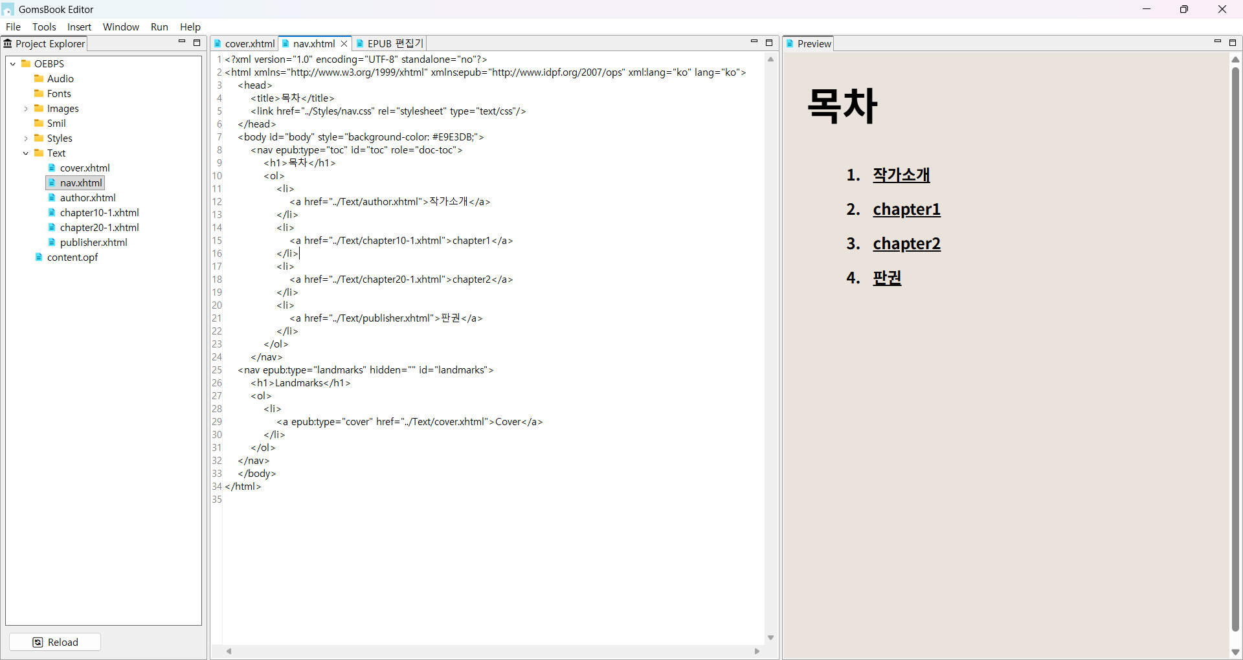This screenshot has height=660, width=1243.
Task: Select cover.xhtml in the project tree
Action: coord(85,168)
